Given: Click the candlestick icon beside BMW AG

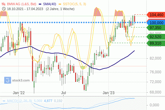Looking at the screenshot, I should pyautogui.click(x=3, y=4).
